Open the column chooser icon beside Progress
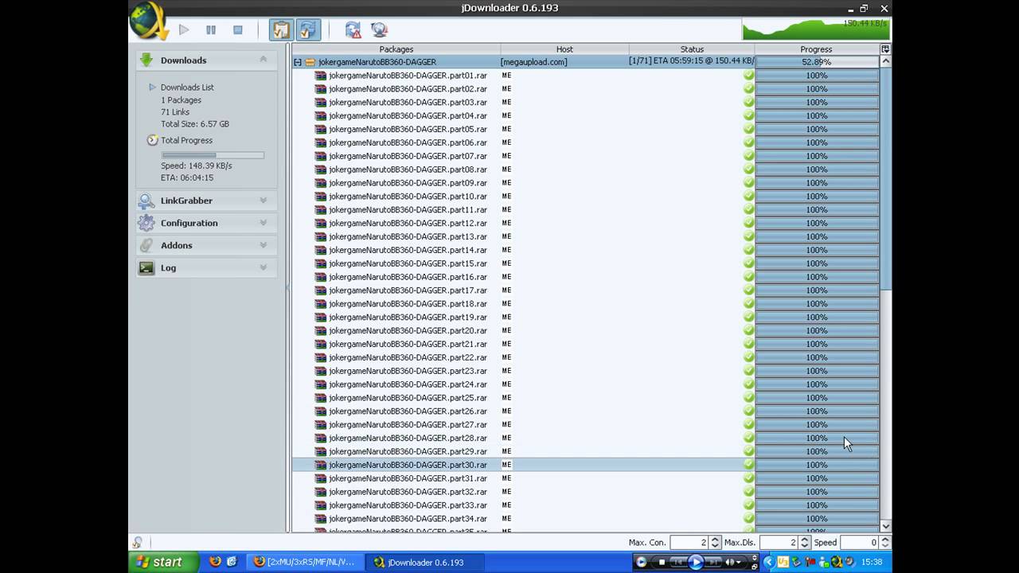The width and height of the screenshot is (1019, 573). (x=885, y=49)
